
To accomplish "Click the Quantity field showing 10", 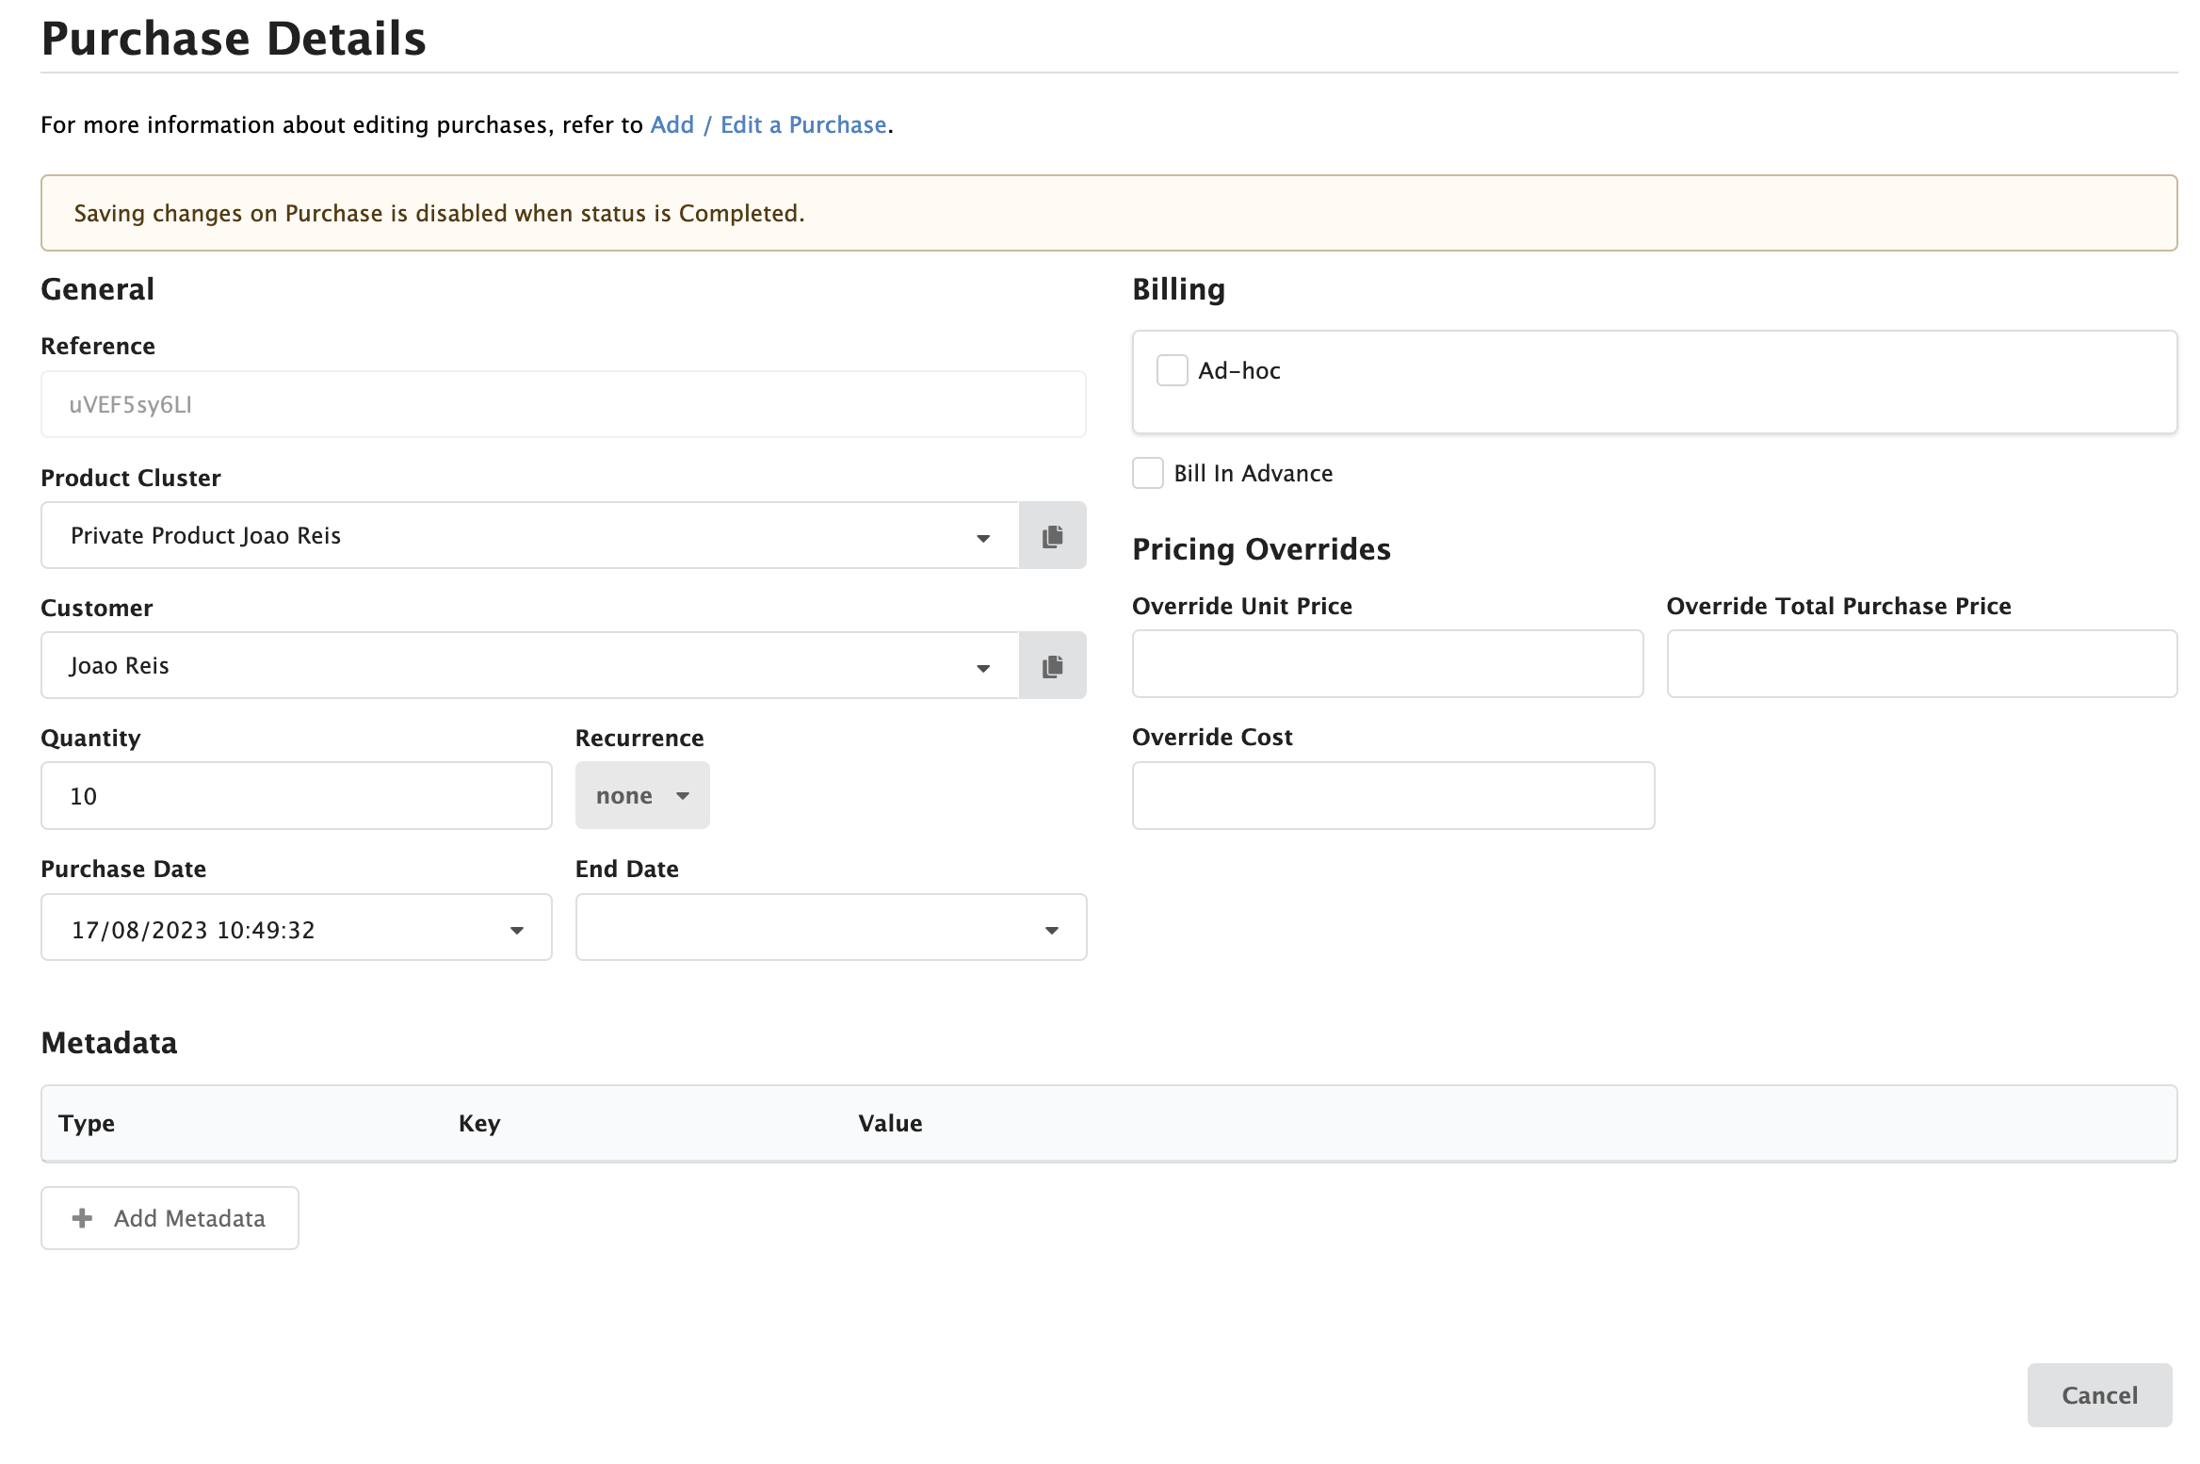I will pyautogui.click(x=296, y=795).
